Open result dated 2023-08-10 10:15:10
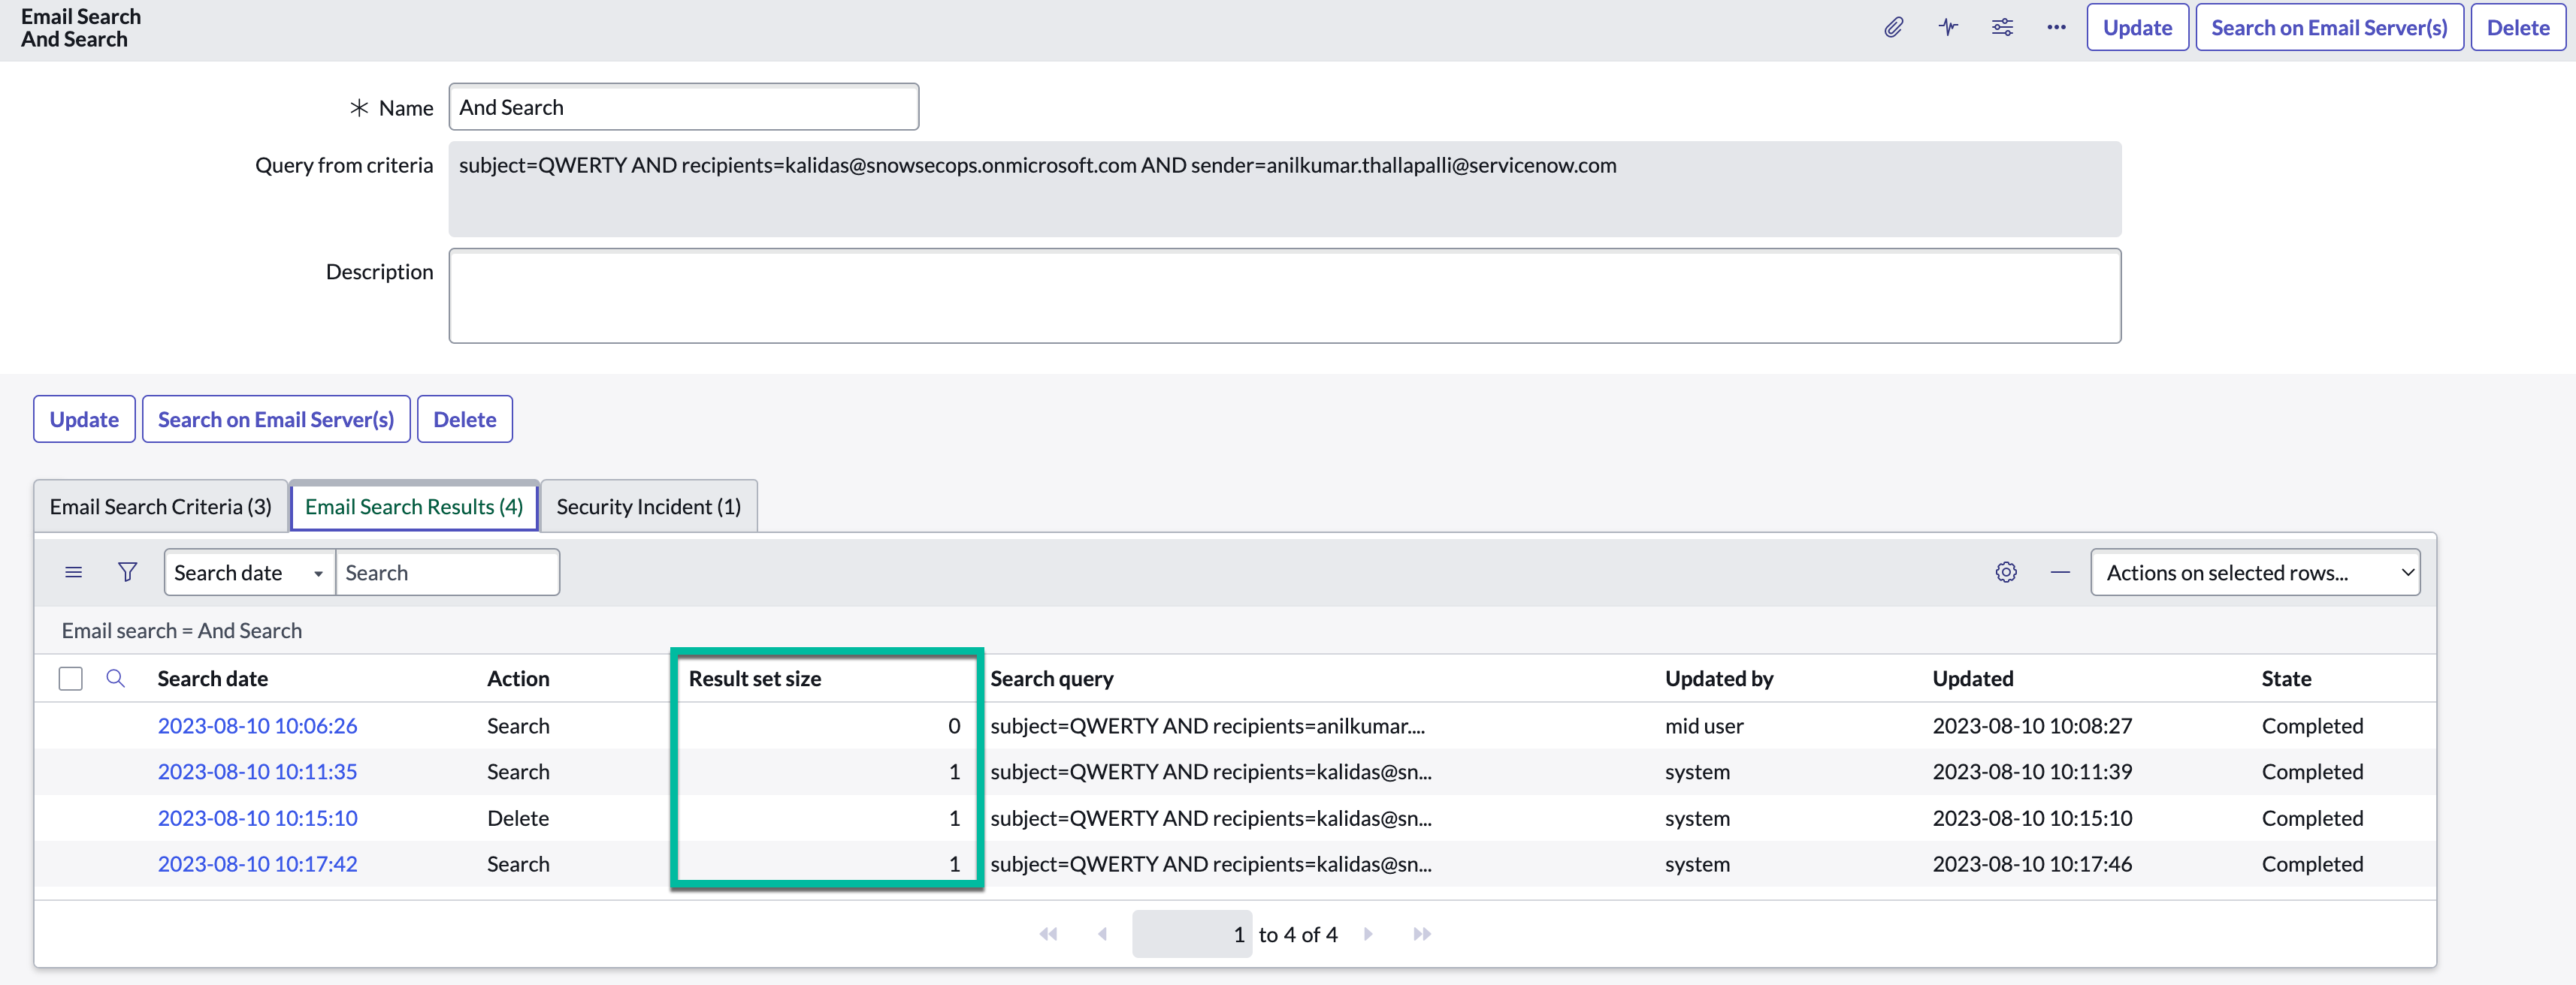Image resolution: width=2576 pixels, height=985 pixels. coord(257,818)
